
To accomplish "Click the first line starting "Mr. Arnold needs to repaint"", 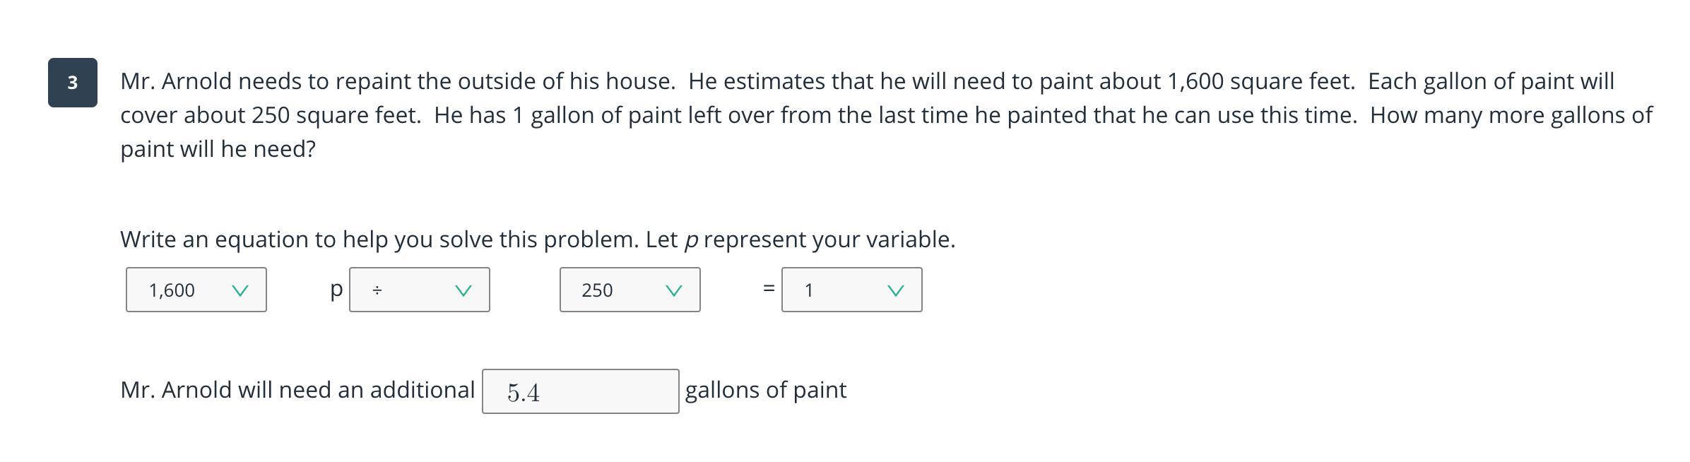I will [867, 81].
